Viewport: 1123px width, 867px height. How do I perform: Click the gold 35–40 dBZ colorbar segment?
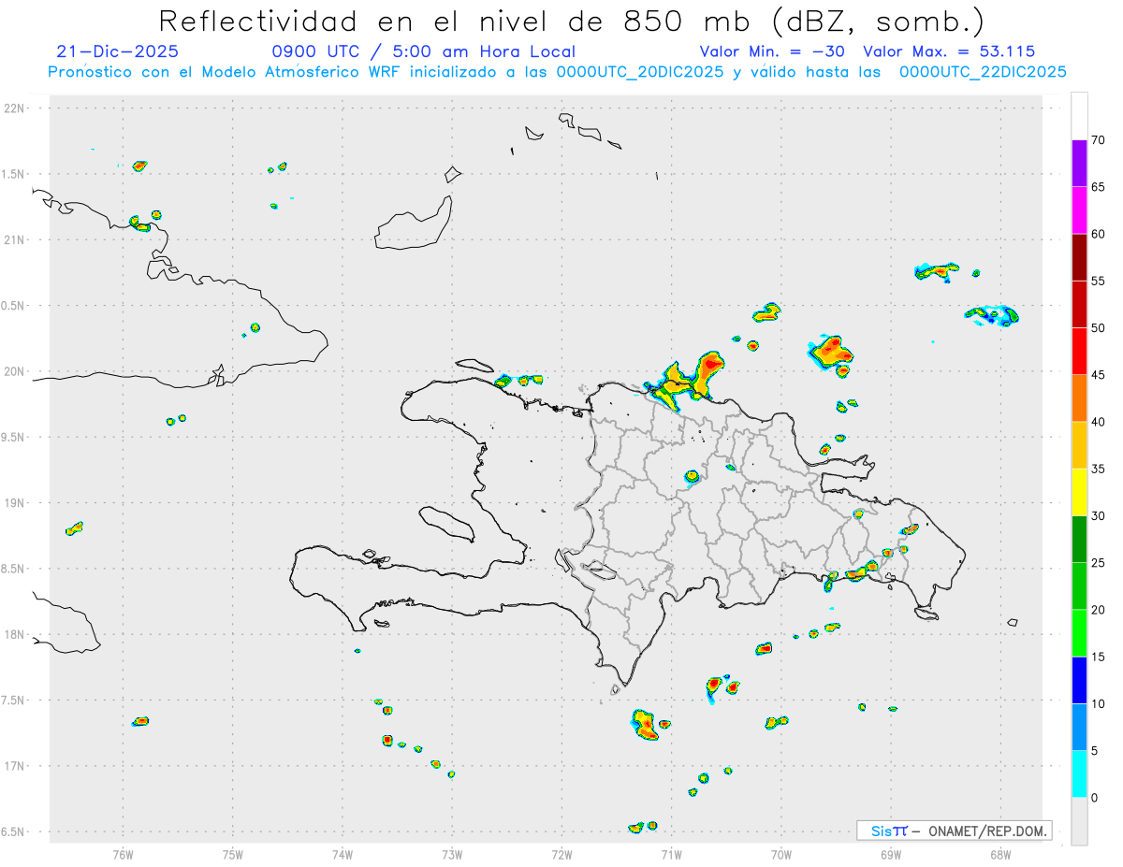point(1079,445)
